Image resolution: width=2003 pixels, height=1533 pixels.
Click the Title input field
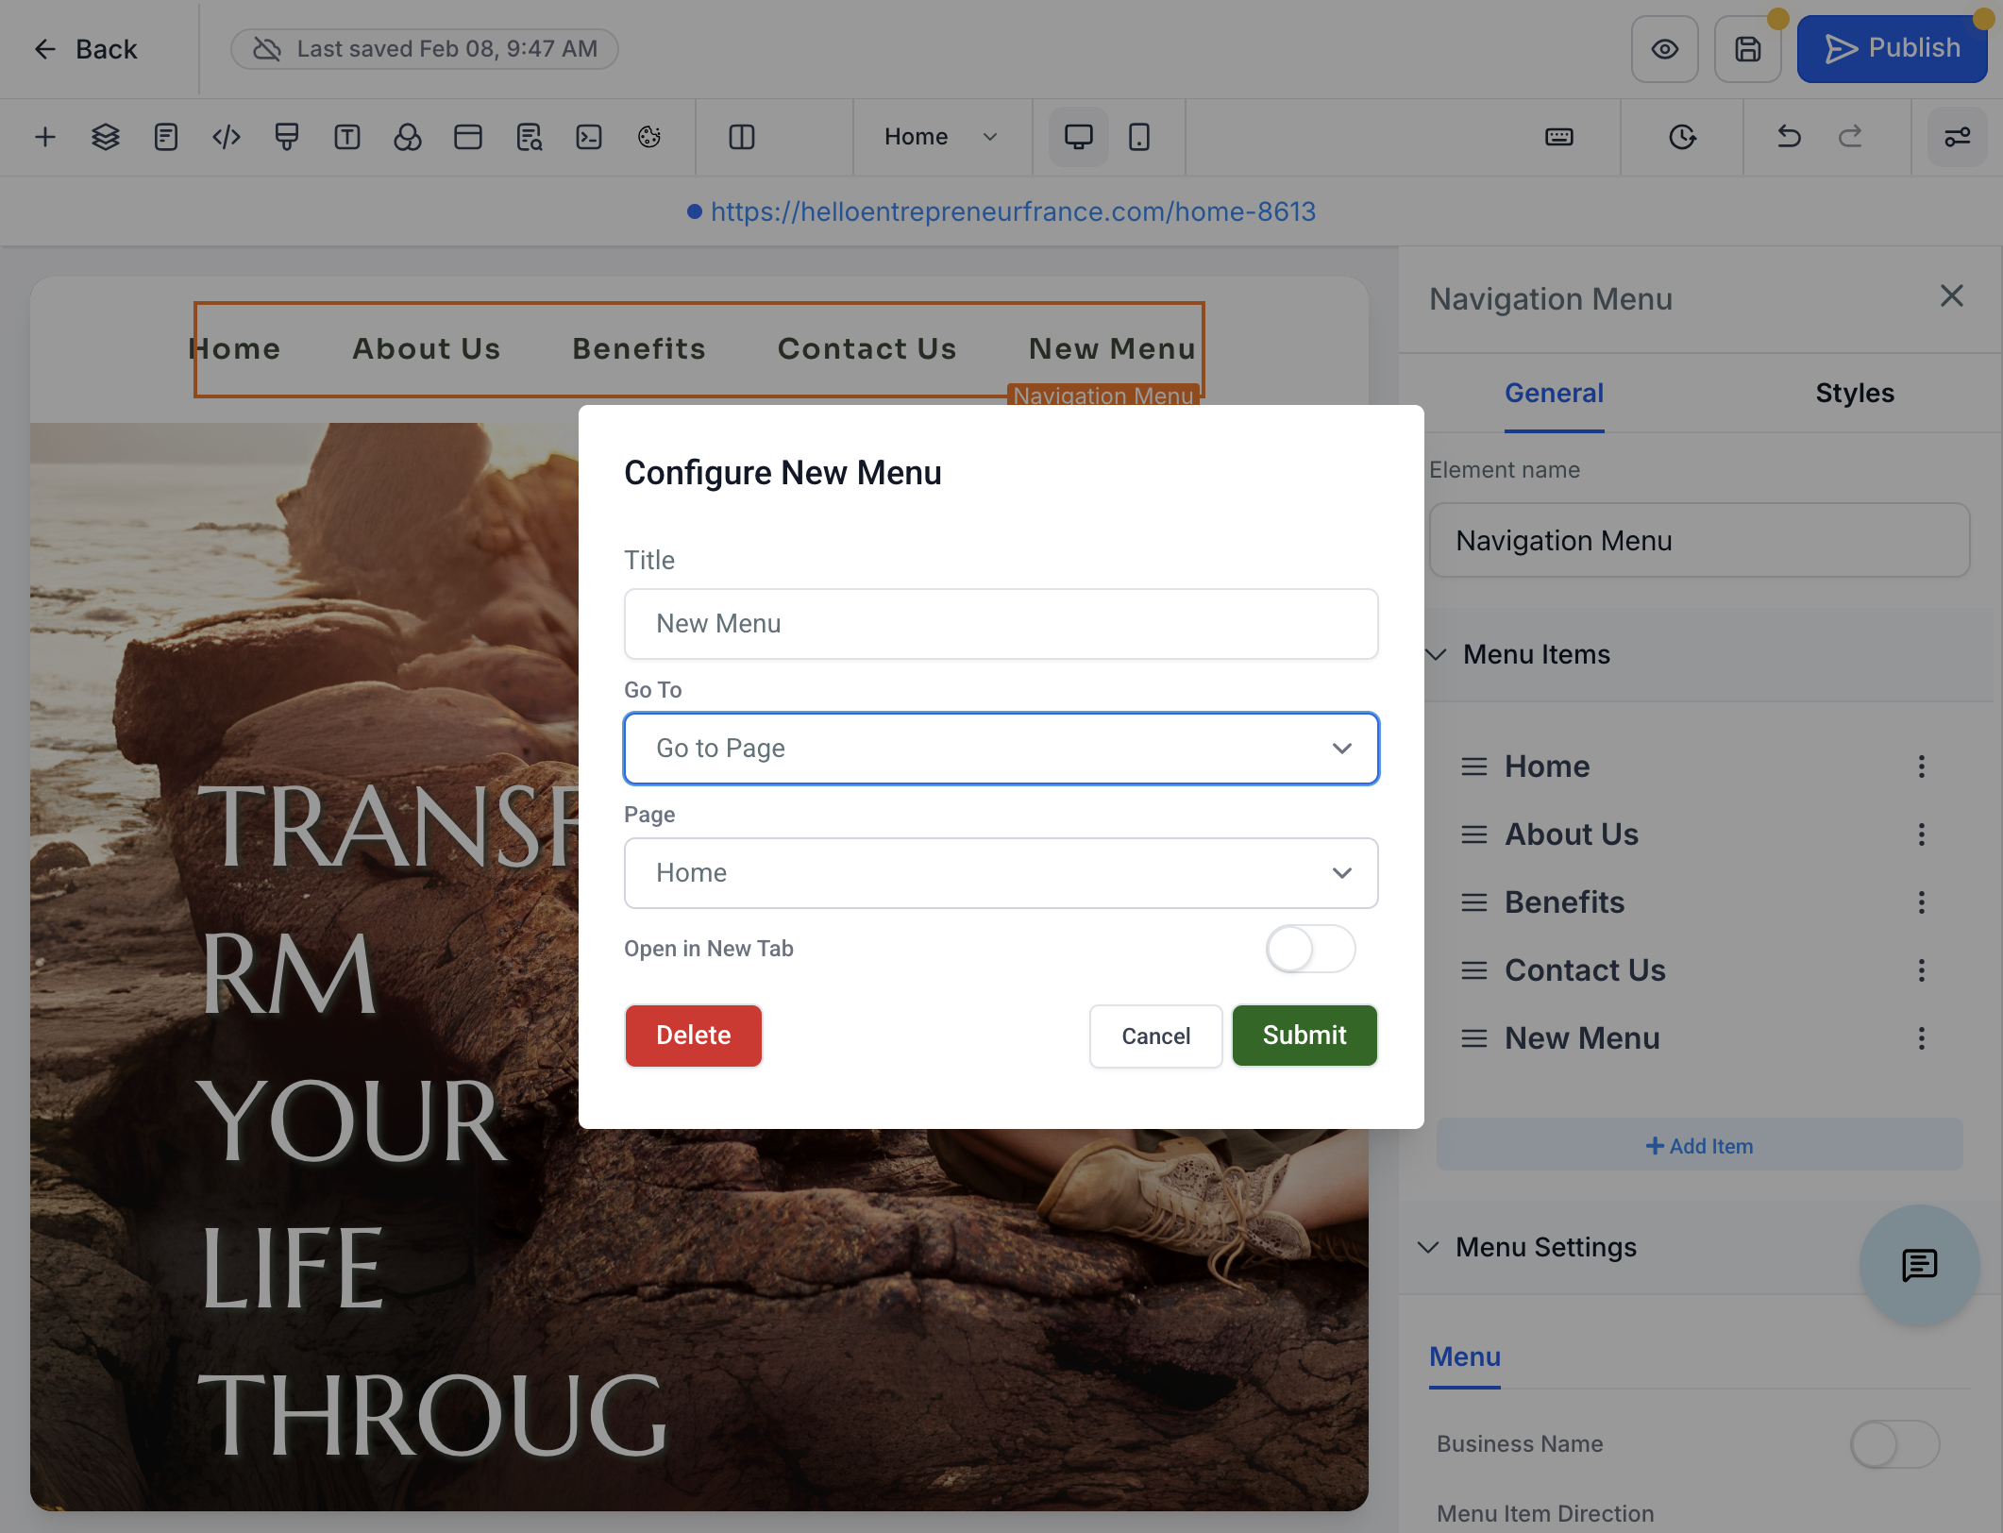pos(1001,624)
